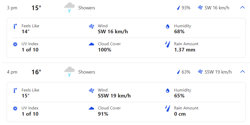The image size is (250, 125).
Task: Click the Humidity 65% value
Action: [179, 96]
